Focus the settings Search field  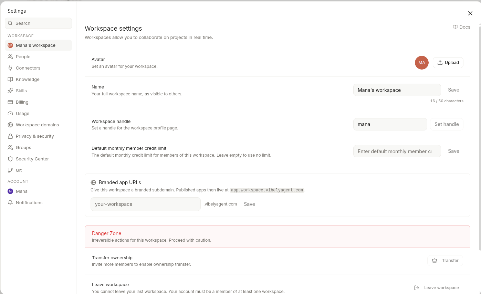38,23
